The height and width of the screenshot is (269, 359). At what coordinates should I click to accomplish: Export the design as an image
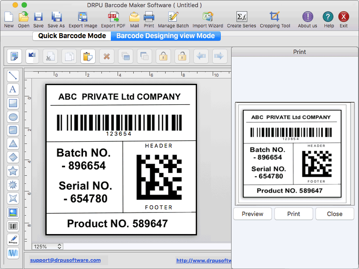tap(83, 19)
